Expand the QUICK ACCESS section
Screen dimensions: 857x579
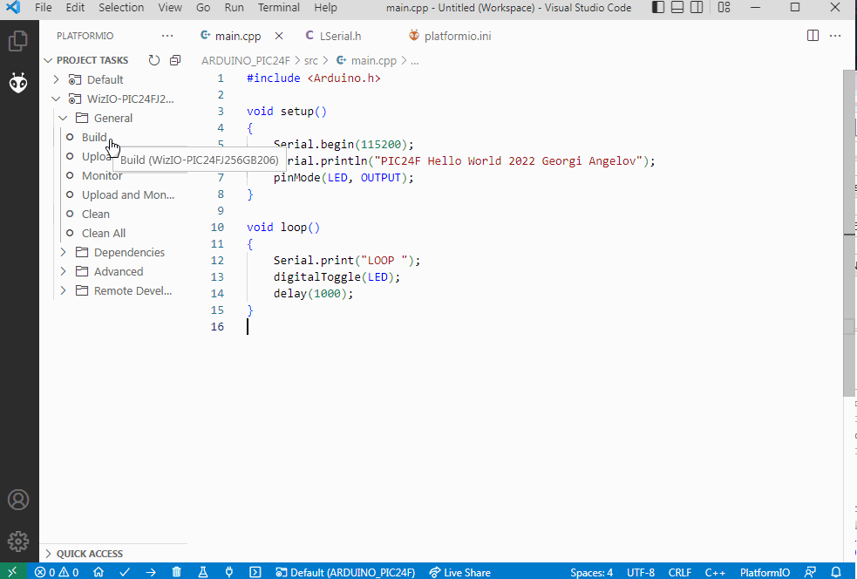point(48,554)
